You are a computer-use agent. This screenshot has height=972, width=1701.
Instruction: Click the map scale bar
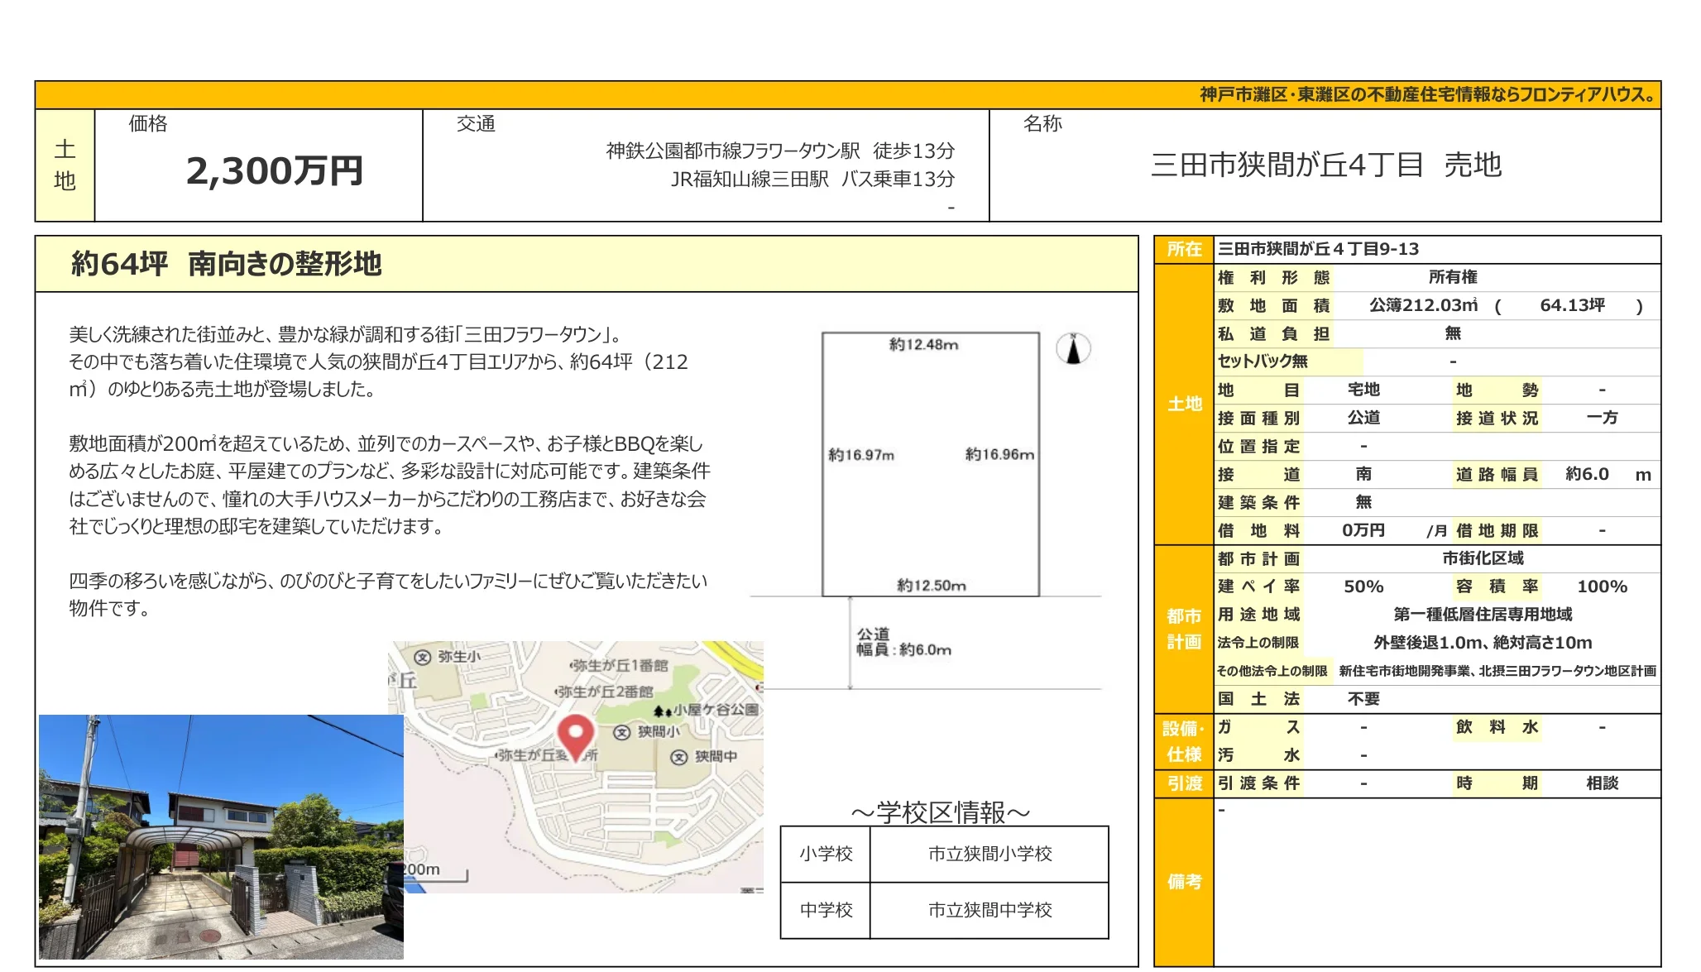point(435,874)
